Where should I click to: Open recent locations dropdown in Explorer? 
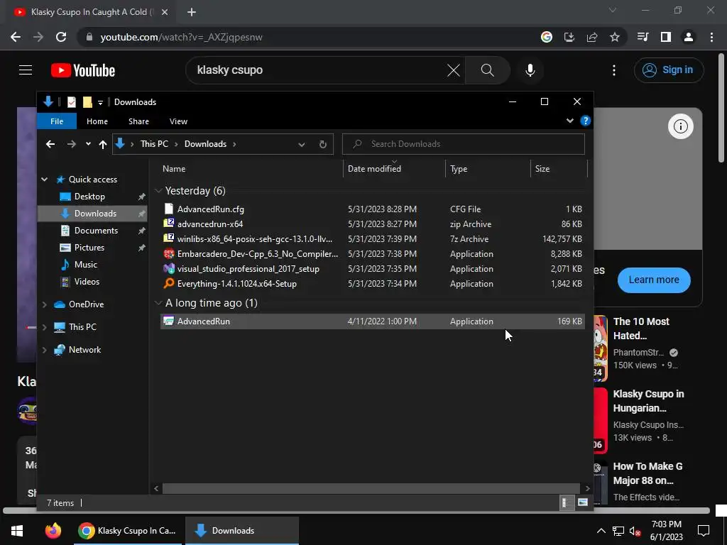pyautogui.click(x=88, y=144)
